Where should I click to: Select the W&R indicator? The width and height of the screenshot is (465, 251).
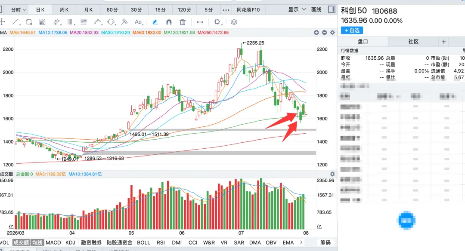tap(209, 242)
